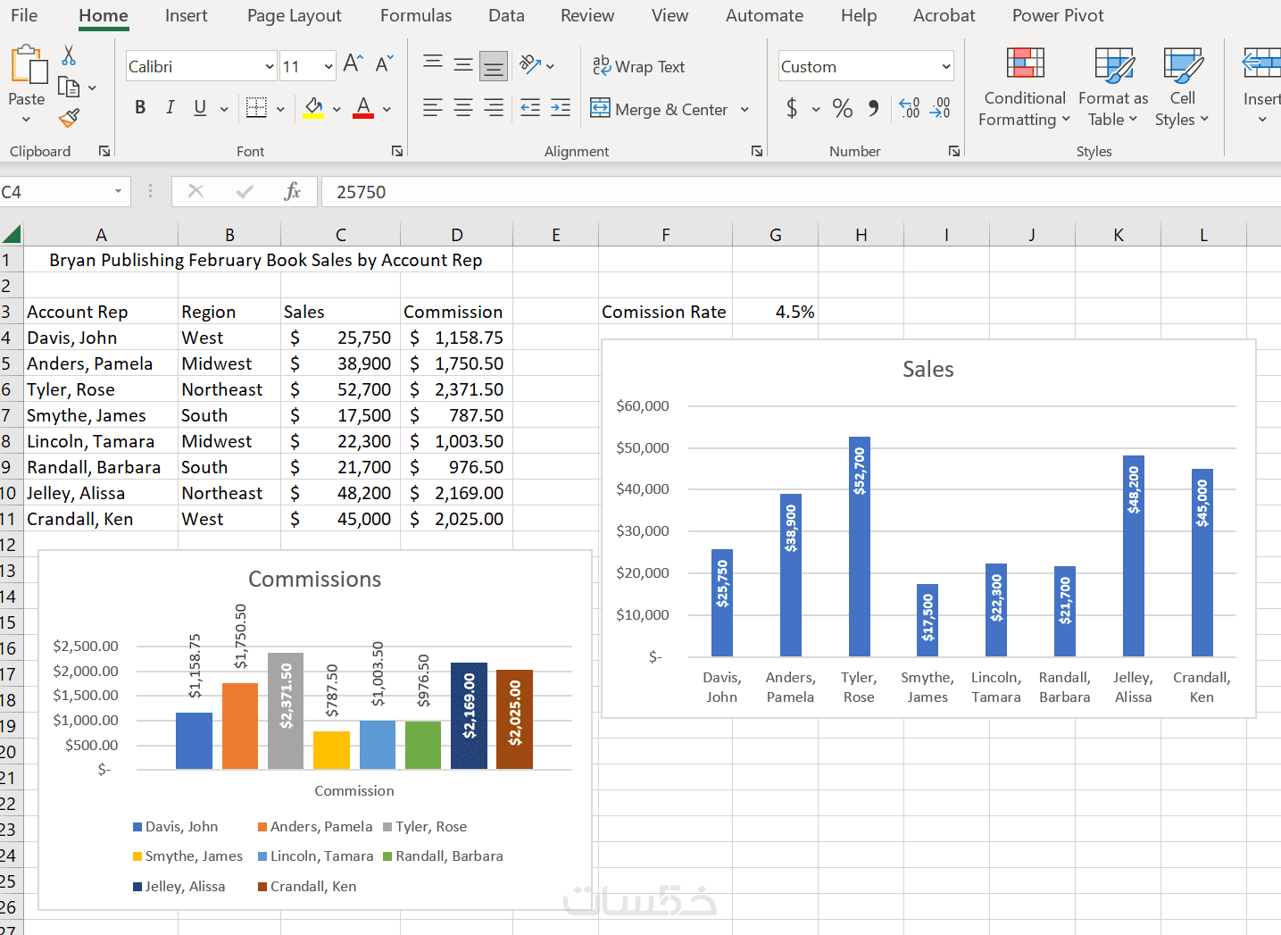Select column A header
This screenshot has height=935, width=1281.
pos(101,235)
